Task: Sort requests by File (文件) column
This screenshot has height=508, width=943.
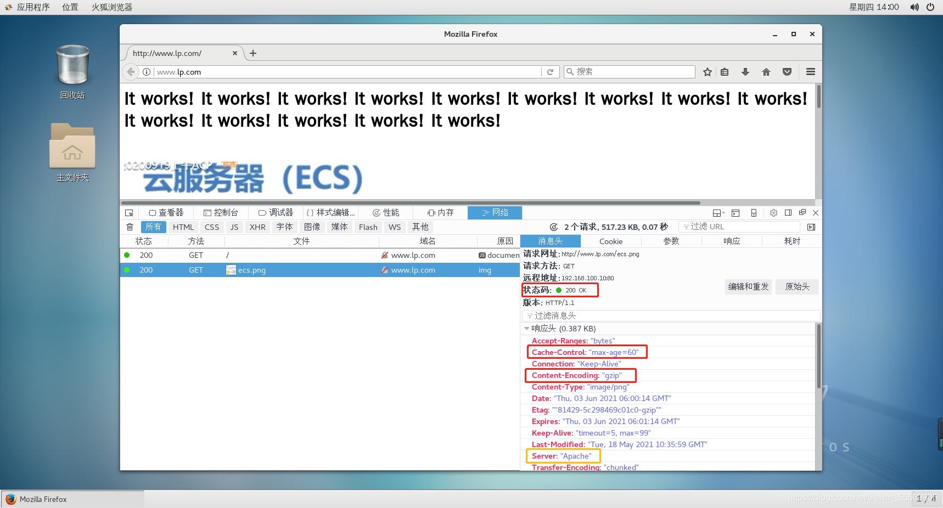Action: point(301,241)
